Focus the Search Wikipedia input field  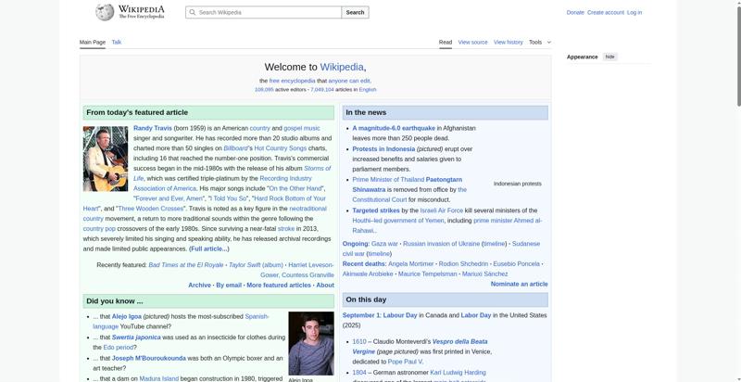pyautogui.click(x=264, y=12)
